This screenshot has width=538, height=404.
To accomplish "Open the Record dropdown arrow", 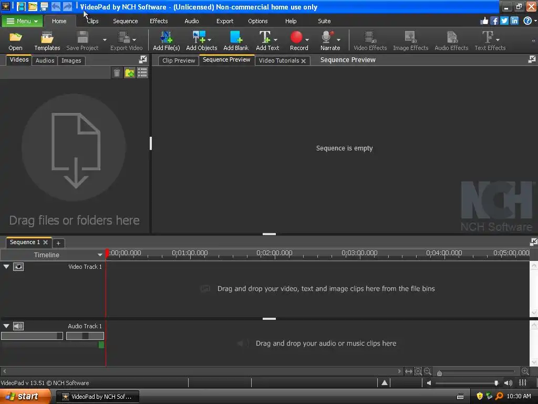I will (307, 40).
